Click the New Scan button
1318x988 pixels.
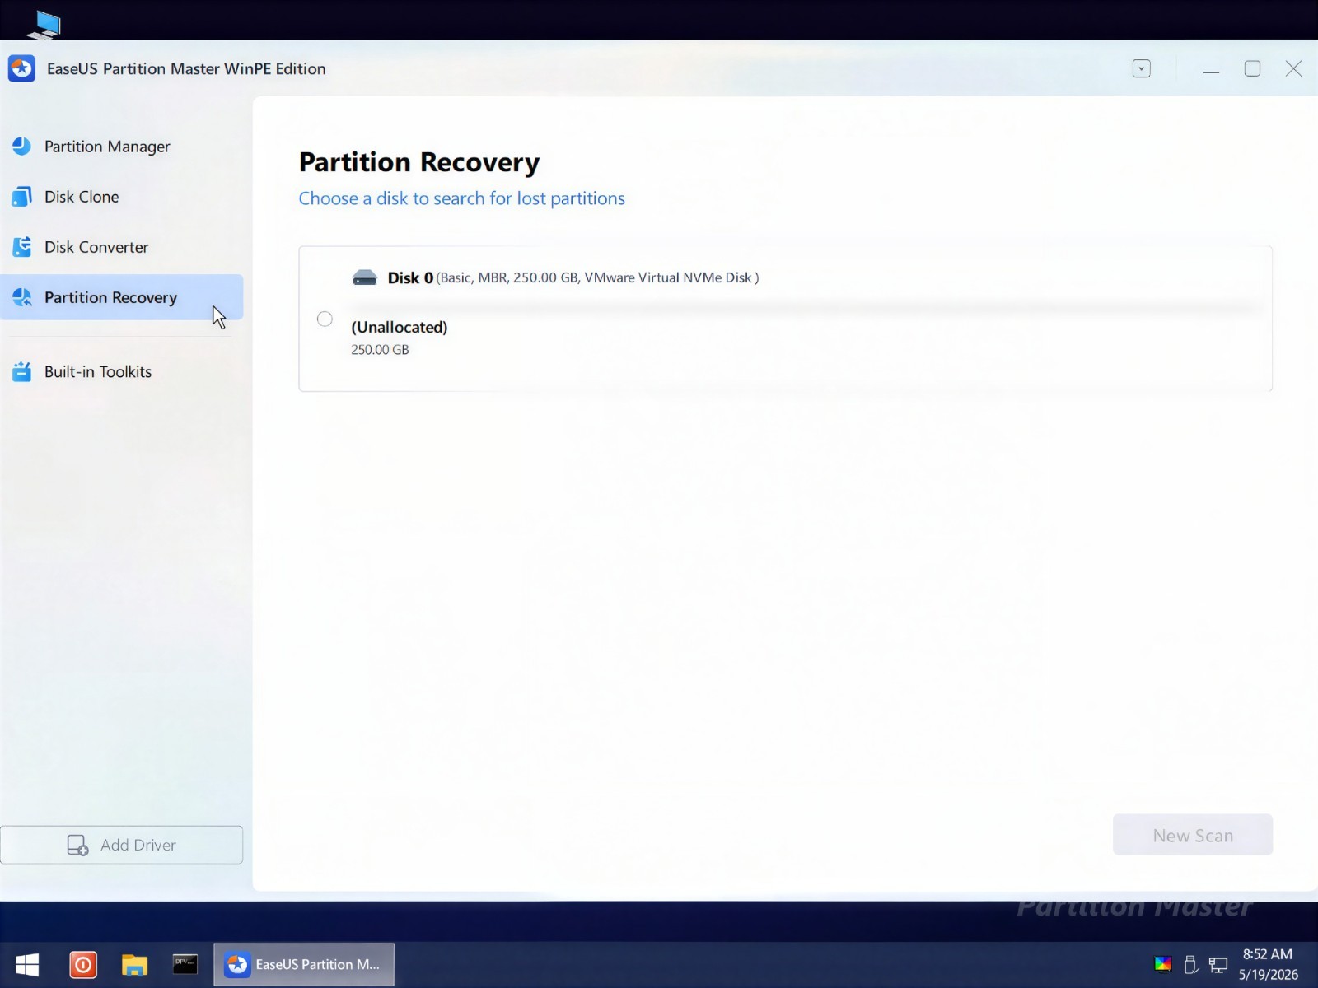(x=1192, y=835)
